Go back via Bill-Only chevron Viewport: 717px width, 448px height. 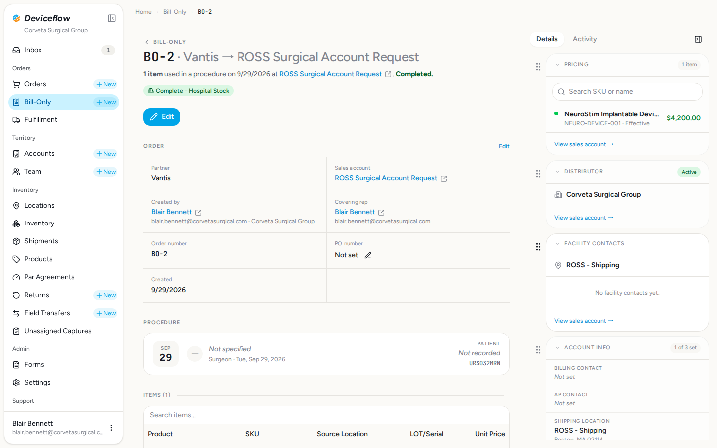[x=147, y=42]
